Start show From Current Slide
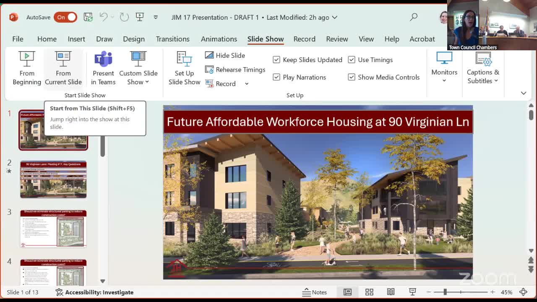Image resolution: width=537 pixels, height=302 pixels. [x=63, y=68]
